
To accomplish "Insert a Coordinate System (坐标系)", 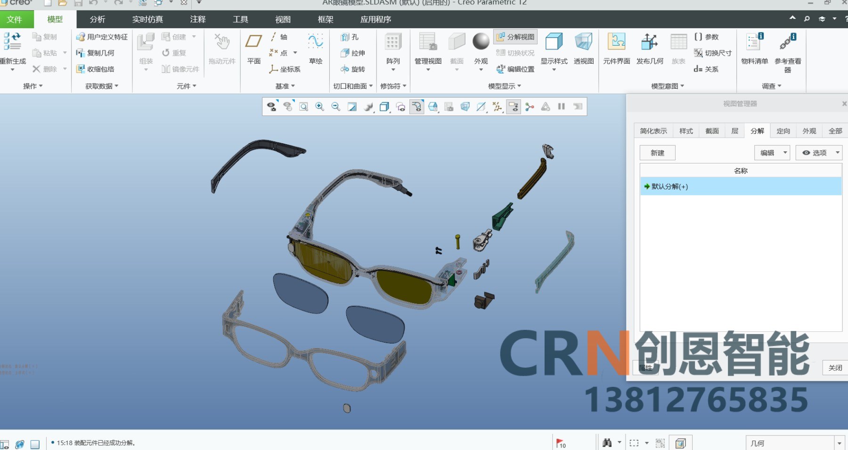I will [285, 69].
